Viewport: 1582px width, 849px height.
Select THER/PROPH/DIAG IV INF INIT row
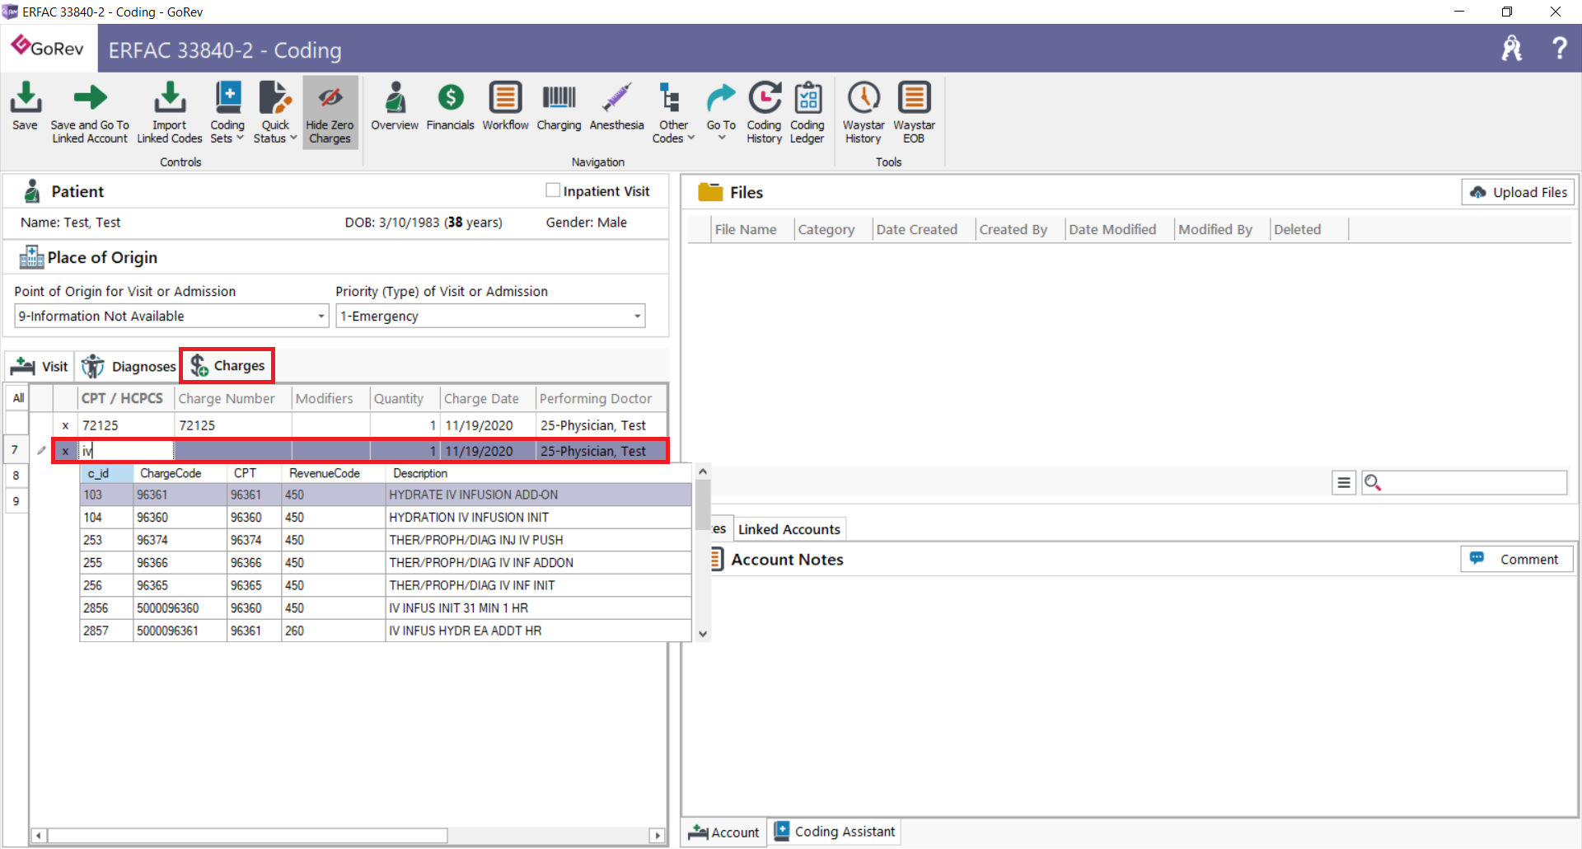[x=386, y=585]
